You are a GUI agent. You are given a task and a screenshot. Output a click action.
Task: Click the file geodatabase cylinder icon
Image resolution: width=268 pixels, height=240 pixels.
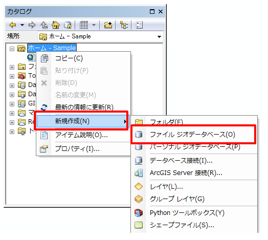139,135
